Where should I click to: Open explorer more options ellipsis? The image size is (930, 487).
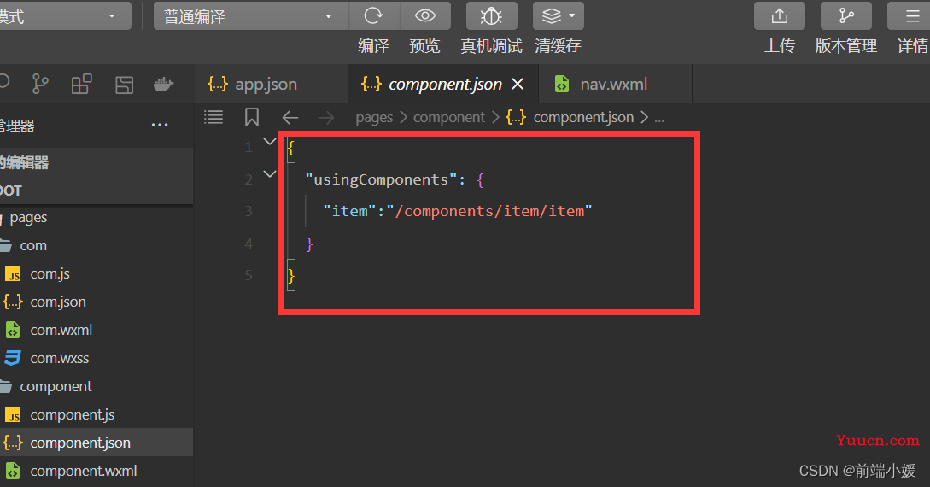[160, 125]
